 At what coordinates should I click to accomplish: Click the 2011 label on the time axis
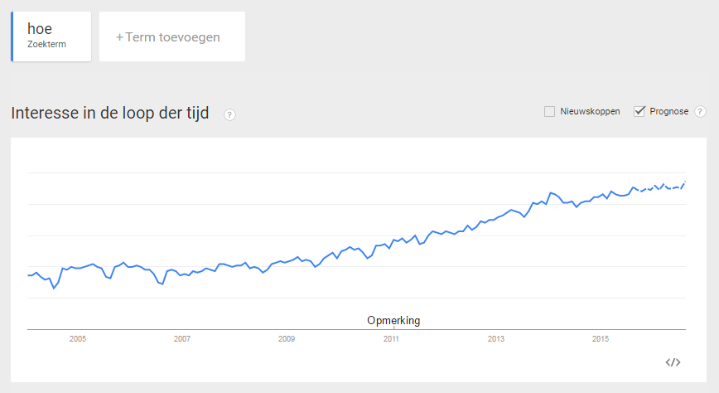click(x=391, y=339)
